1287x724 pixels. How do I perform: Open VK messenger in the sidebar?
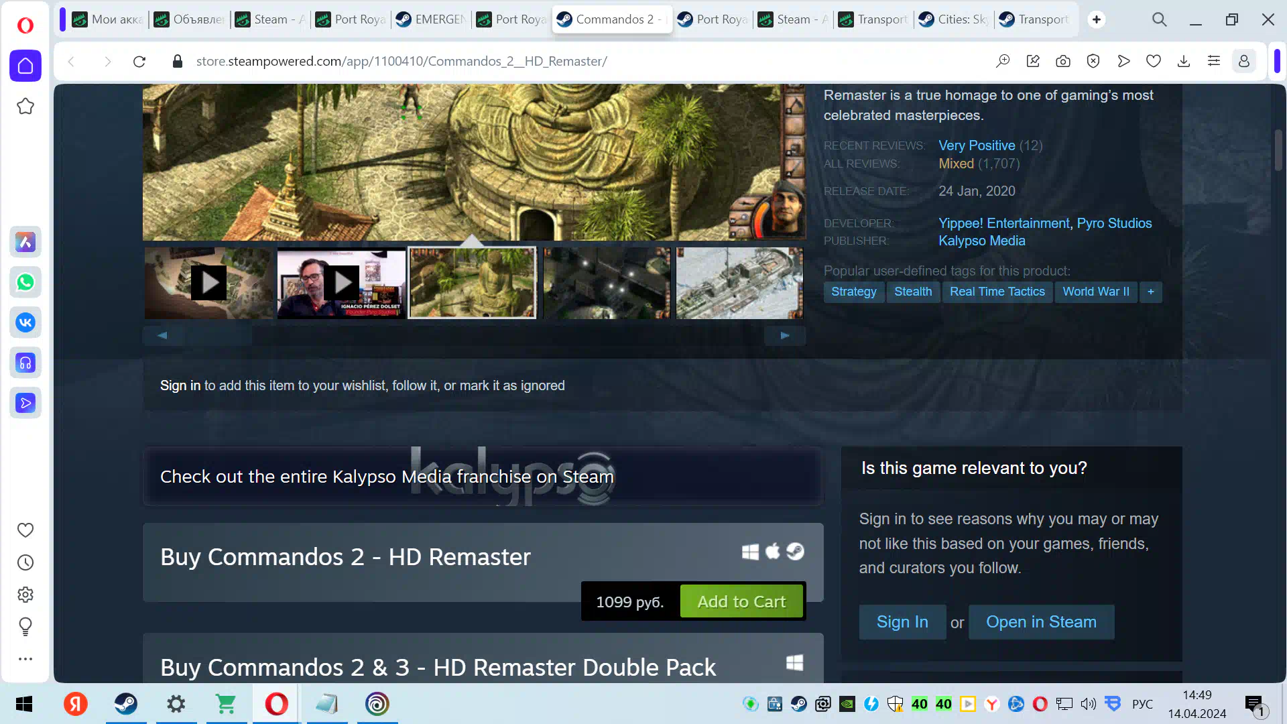pyautogui.click(x=25, y=322)
